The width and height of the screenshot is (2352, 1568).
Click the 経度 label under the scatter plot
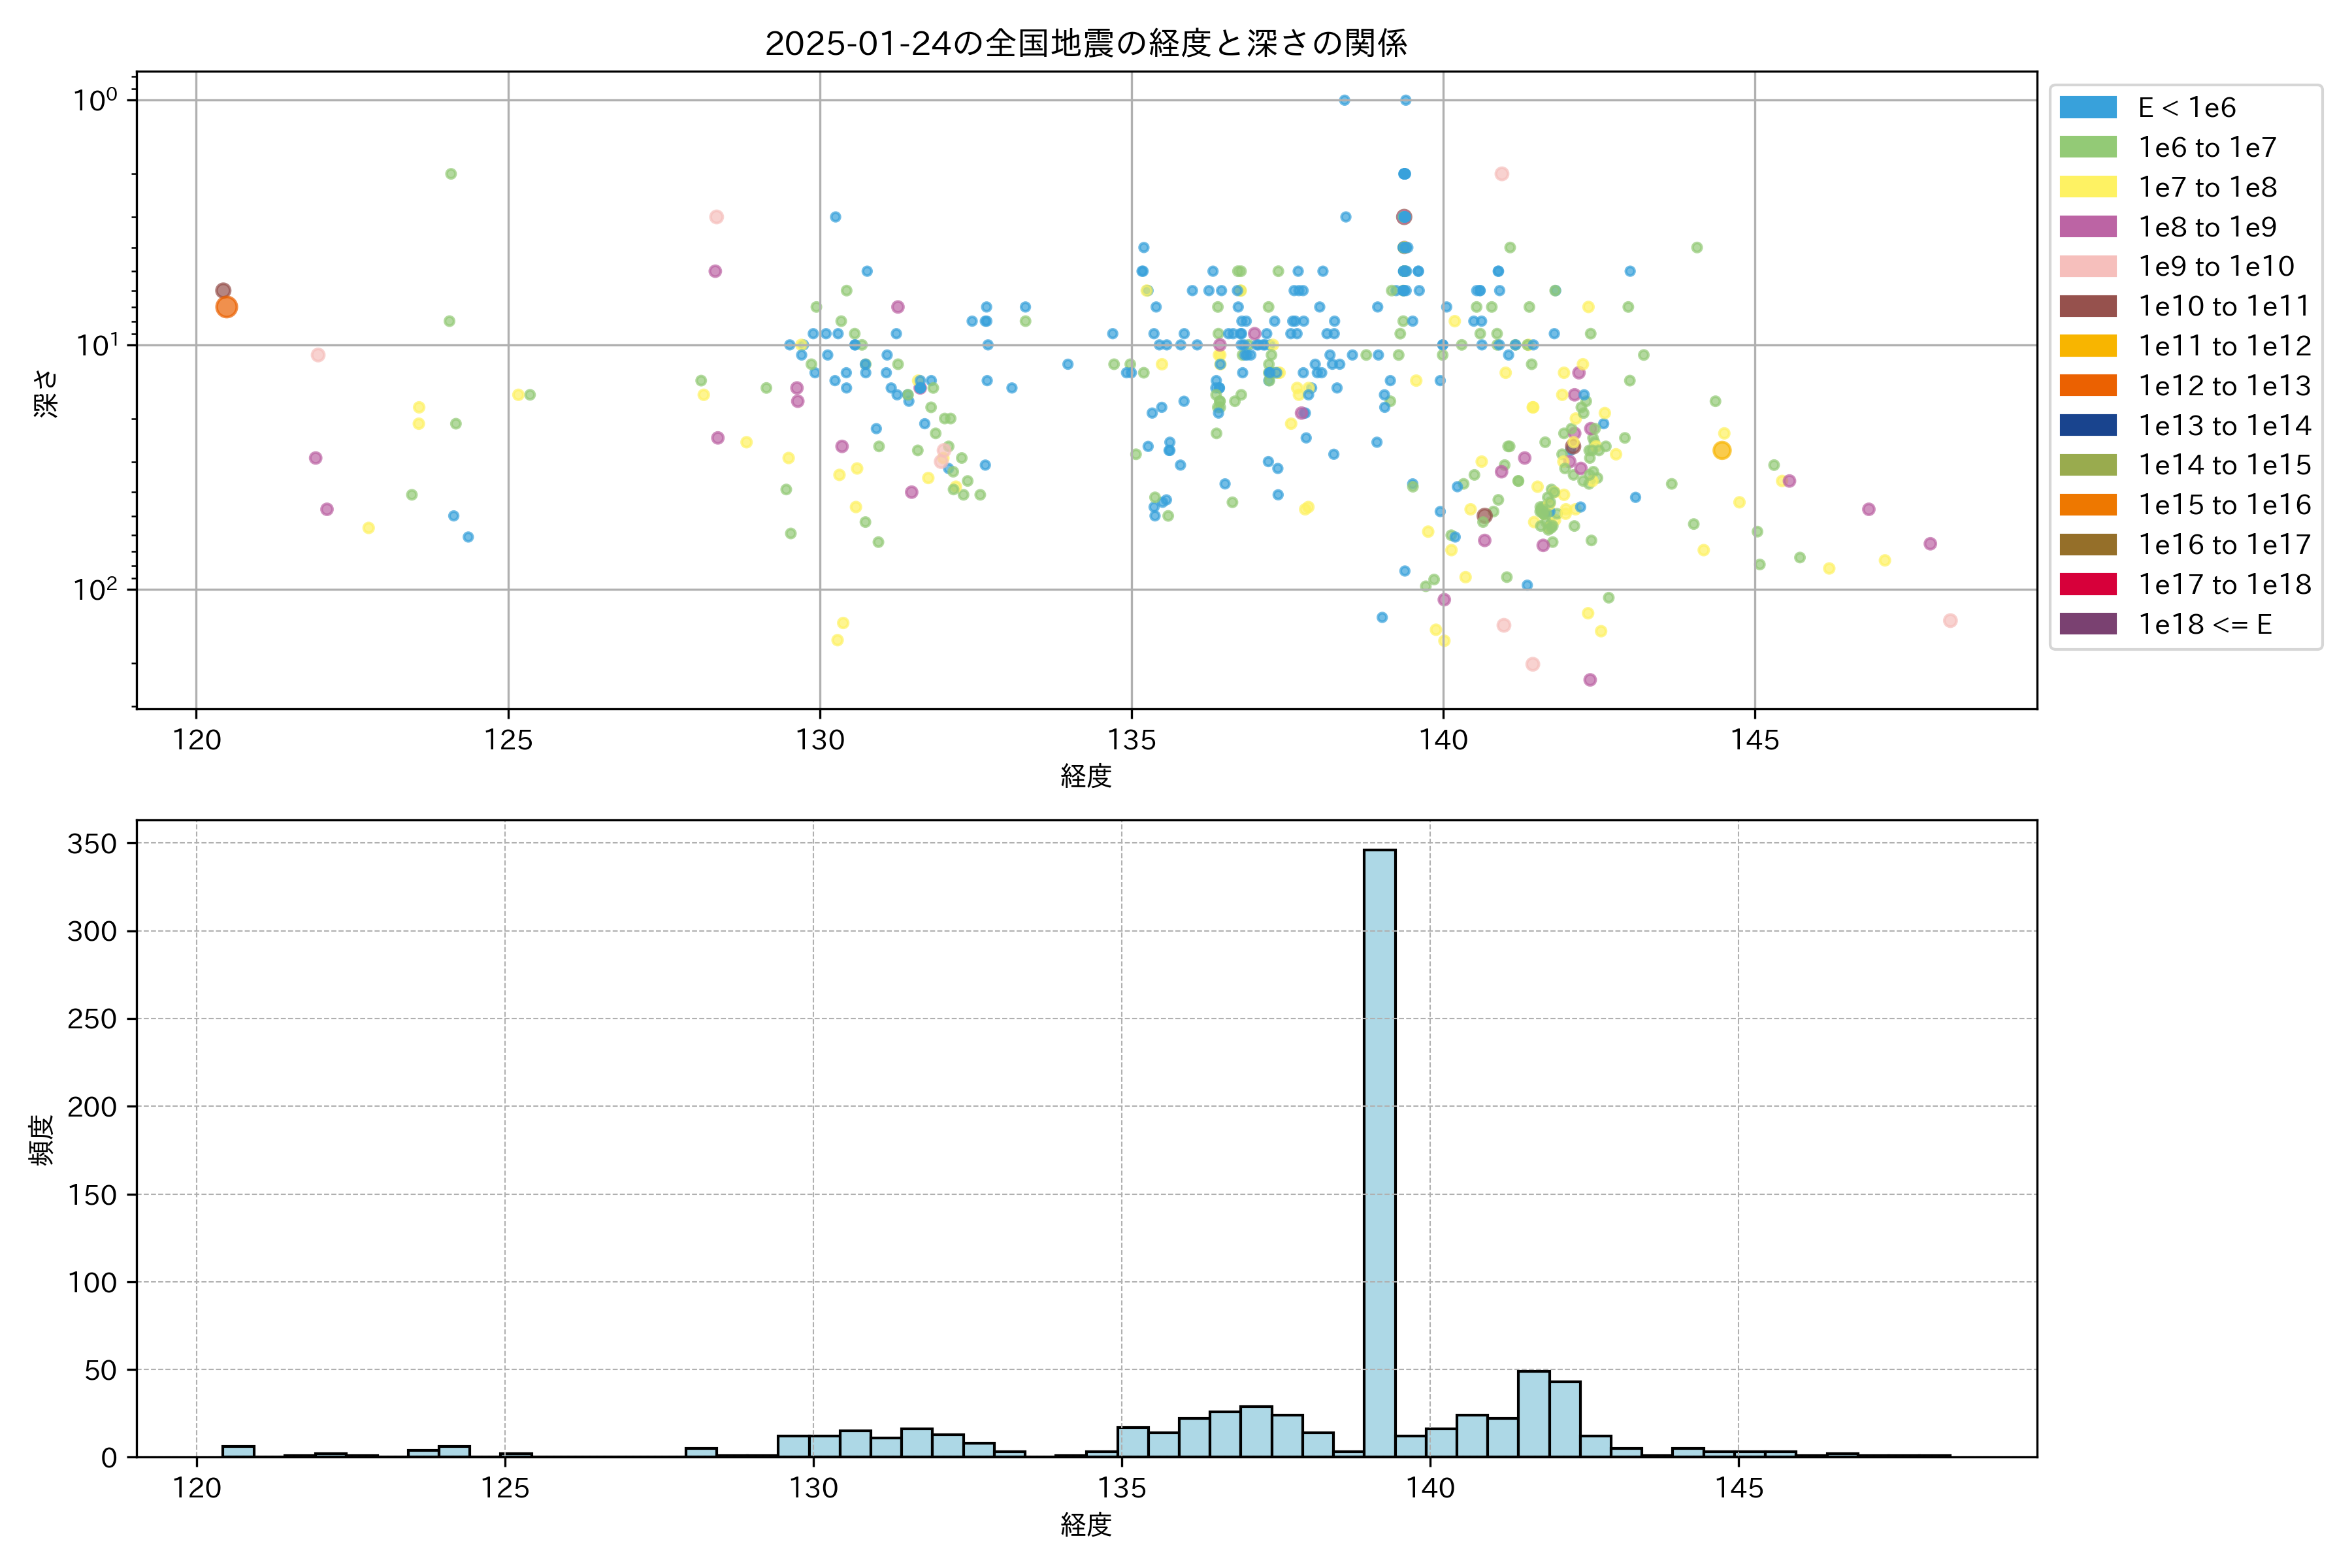pyautogui.click(x=1086, y=776)
